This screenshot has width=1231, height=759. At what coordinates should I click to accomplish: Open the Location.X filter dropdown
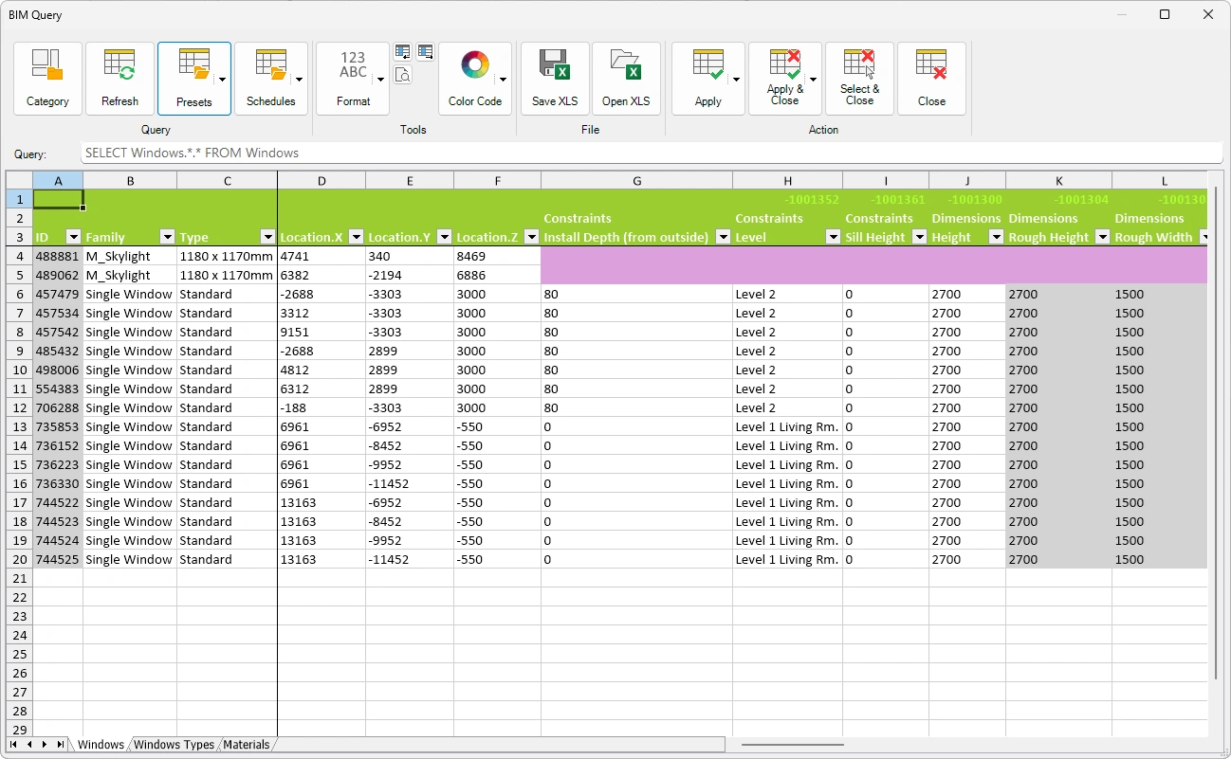point(356,237)
